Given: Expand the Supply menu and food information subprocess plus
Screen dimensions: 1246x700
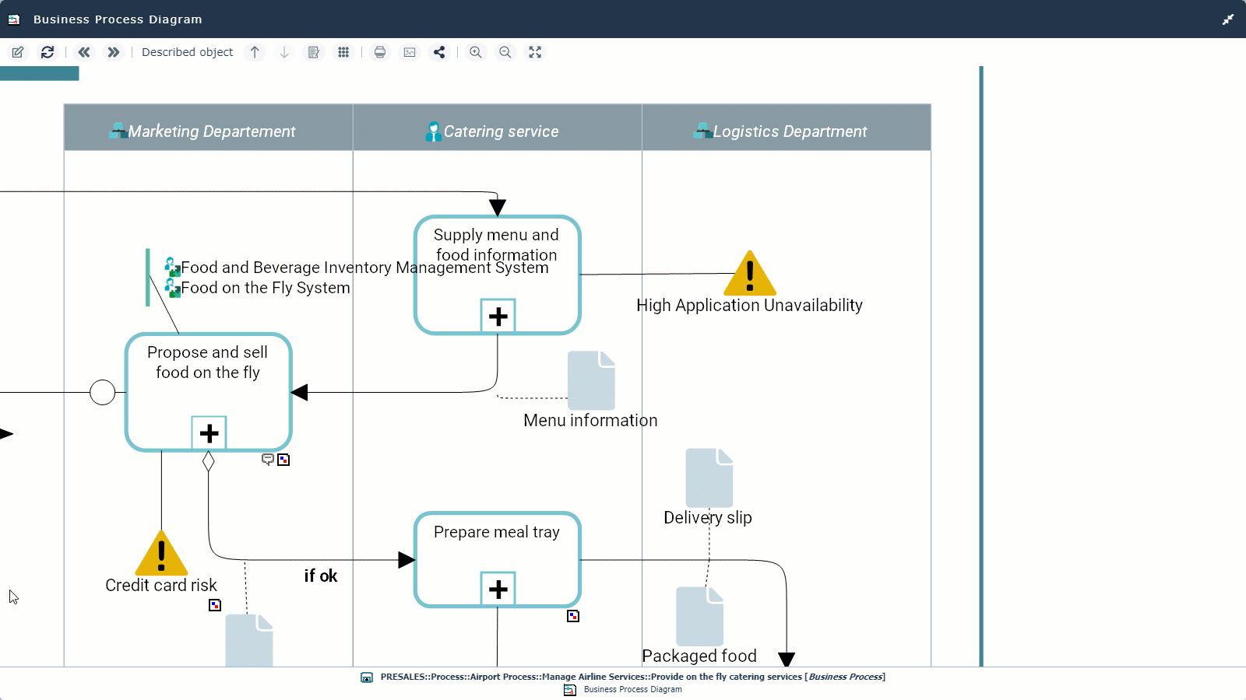Looking at the screenshot, I should (x=498, y=317).
